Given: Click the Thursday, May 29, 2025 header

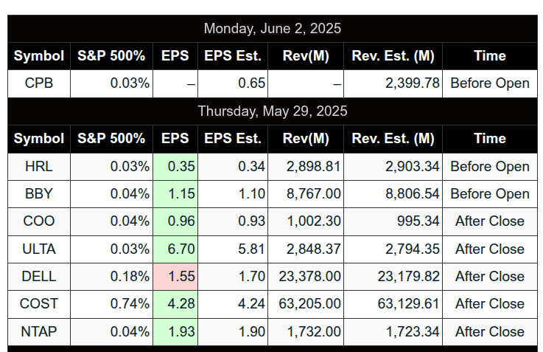Looking at the screenshot, I should click(273, 111).
